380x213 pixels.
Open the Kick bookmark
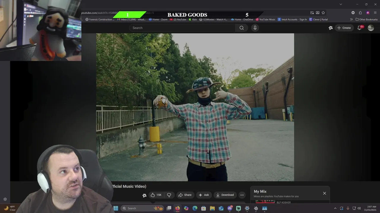tap(193, 20)
